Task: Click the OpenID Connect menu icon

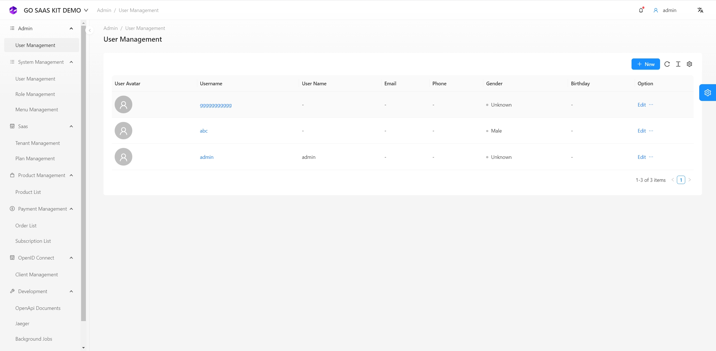Action: 12,258
